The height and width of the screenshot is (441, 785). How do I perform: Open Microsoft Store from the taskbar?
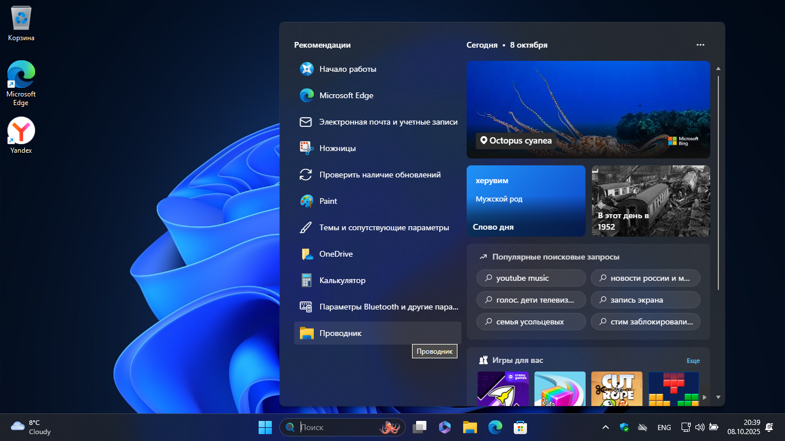click(x=520, y=427)
